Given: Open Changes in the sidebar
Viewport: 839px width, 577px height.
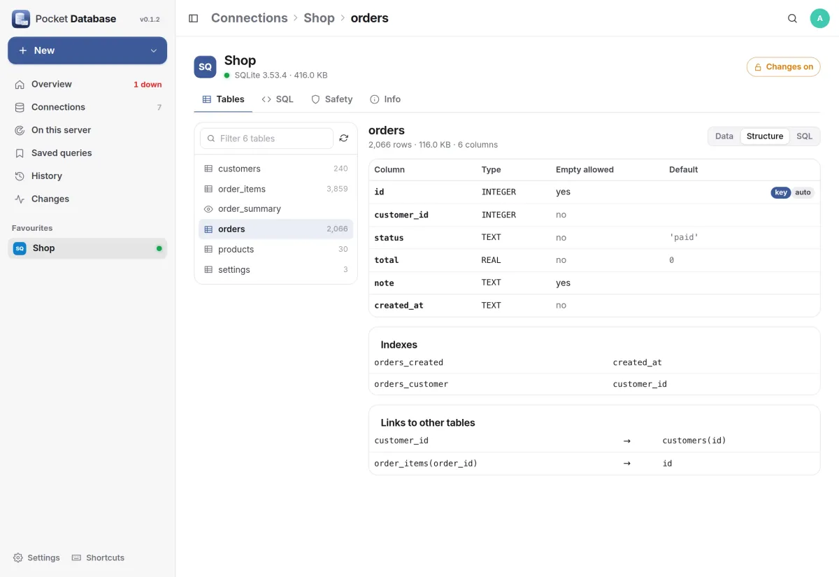Looking at the screenshot, I should 87,199.
